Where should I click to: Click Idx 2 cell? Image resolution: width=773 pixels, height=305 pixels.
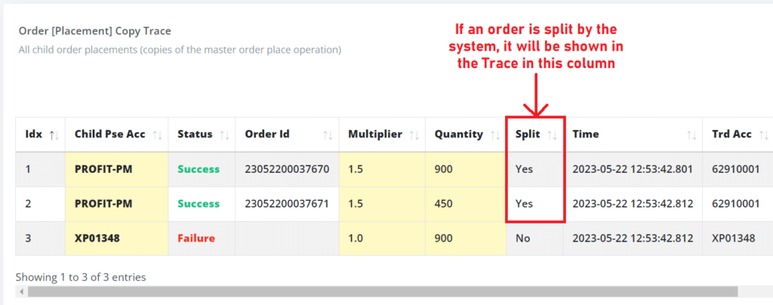[41, 204]
